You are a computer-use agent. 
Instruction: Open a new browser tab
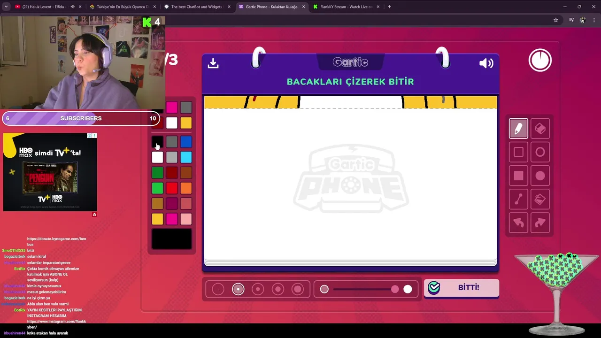click(x=389, y=7)
